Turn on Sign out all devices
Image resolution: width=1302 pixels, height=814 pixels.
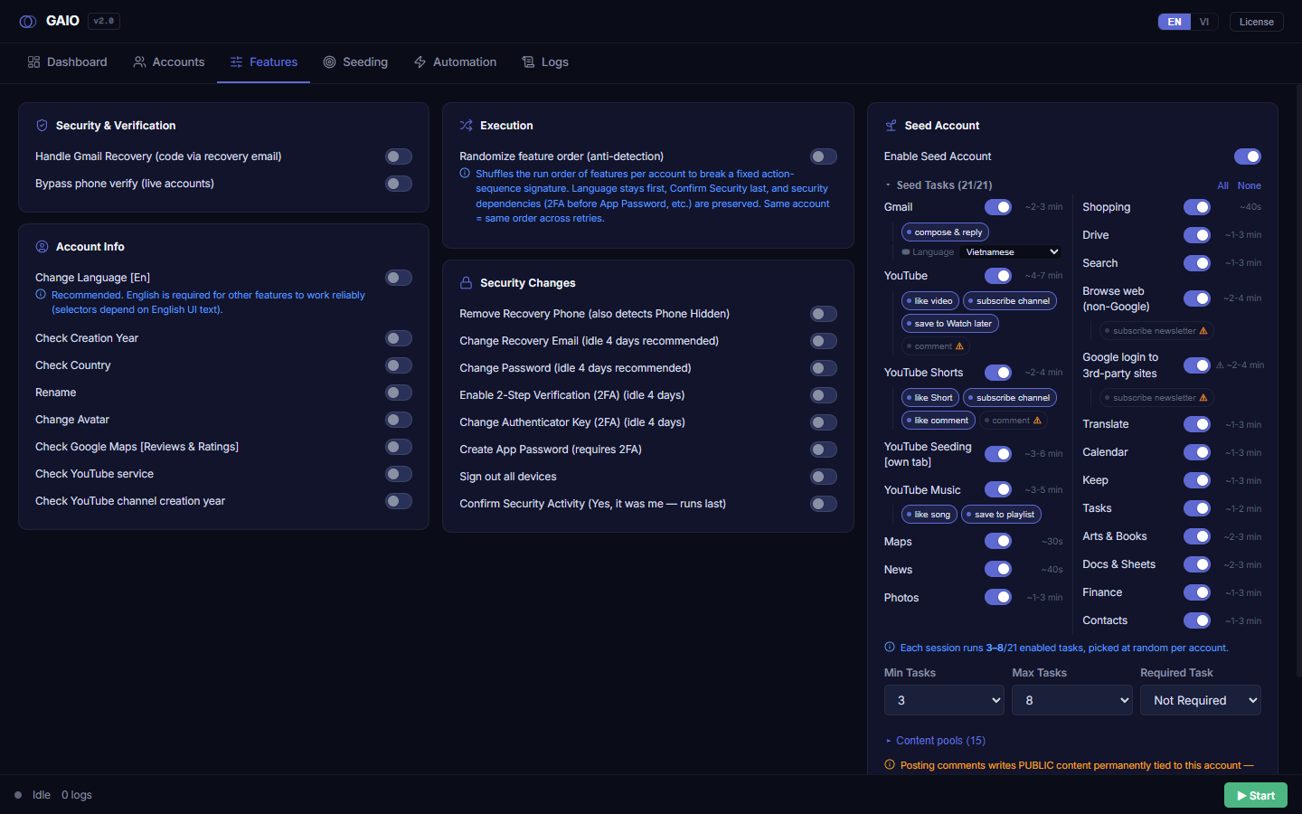824,477
